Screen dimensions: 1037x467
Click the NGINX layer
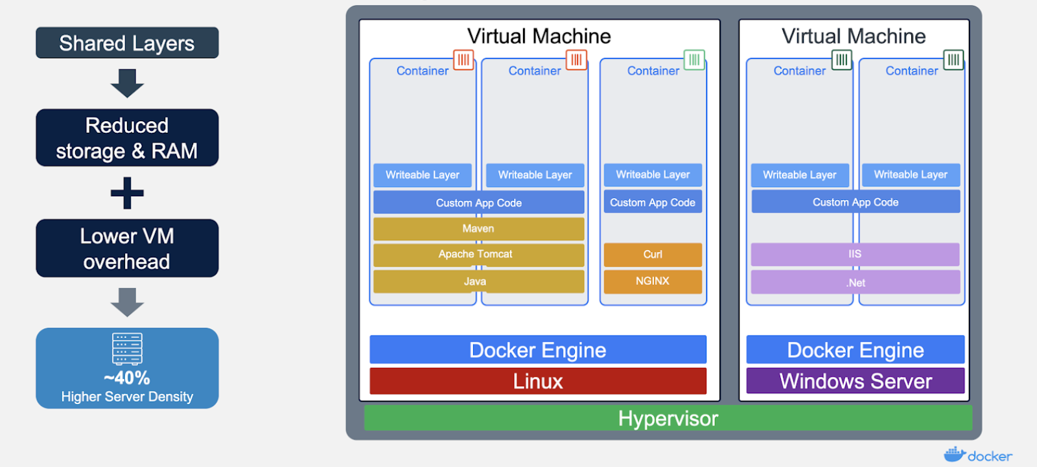(653, 281)
